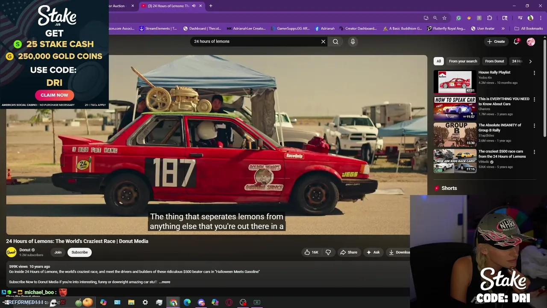Clear the YouTube search box text
The height and width of the screenshot is (308, 547).
tap(323, 41)
